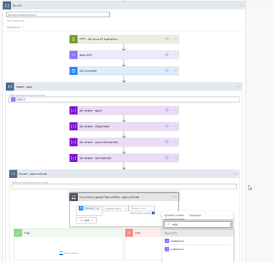
Task: Open help for Set variable - passwordCredentials
Action: click(167, 142)
